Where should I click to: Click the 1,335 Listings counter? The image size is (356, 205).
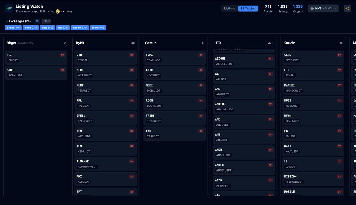pos(283,9)
